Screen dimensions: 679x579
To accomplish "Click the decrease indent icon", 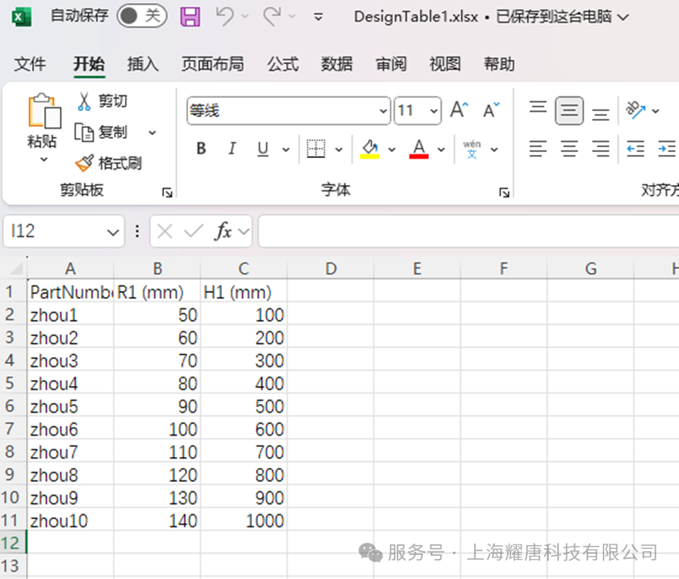I will pos(636,149).
